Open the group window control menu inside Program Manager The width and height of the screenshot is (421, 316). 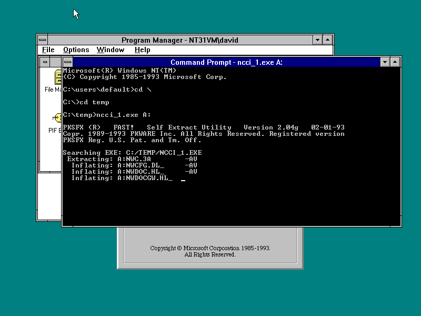coord(45,62)
